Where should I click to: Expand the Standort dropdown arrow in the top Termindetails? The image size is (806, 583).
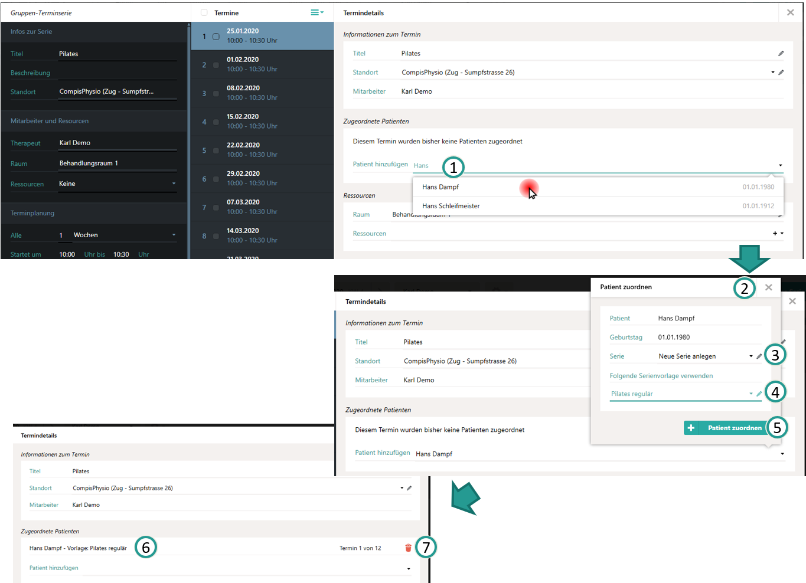772,73
